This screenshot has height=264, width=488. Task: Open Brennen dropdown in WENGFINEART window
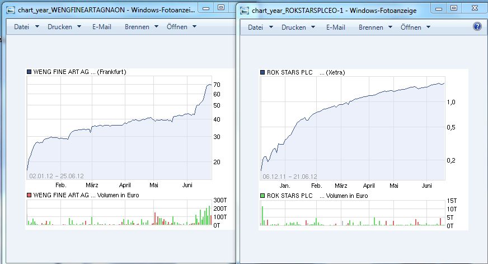(141, 27)
